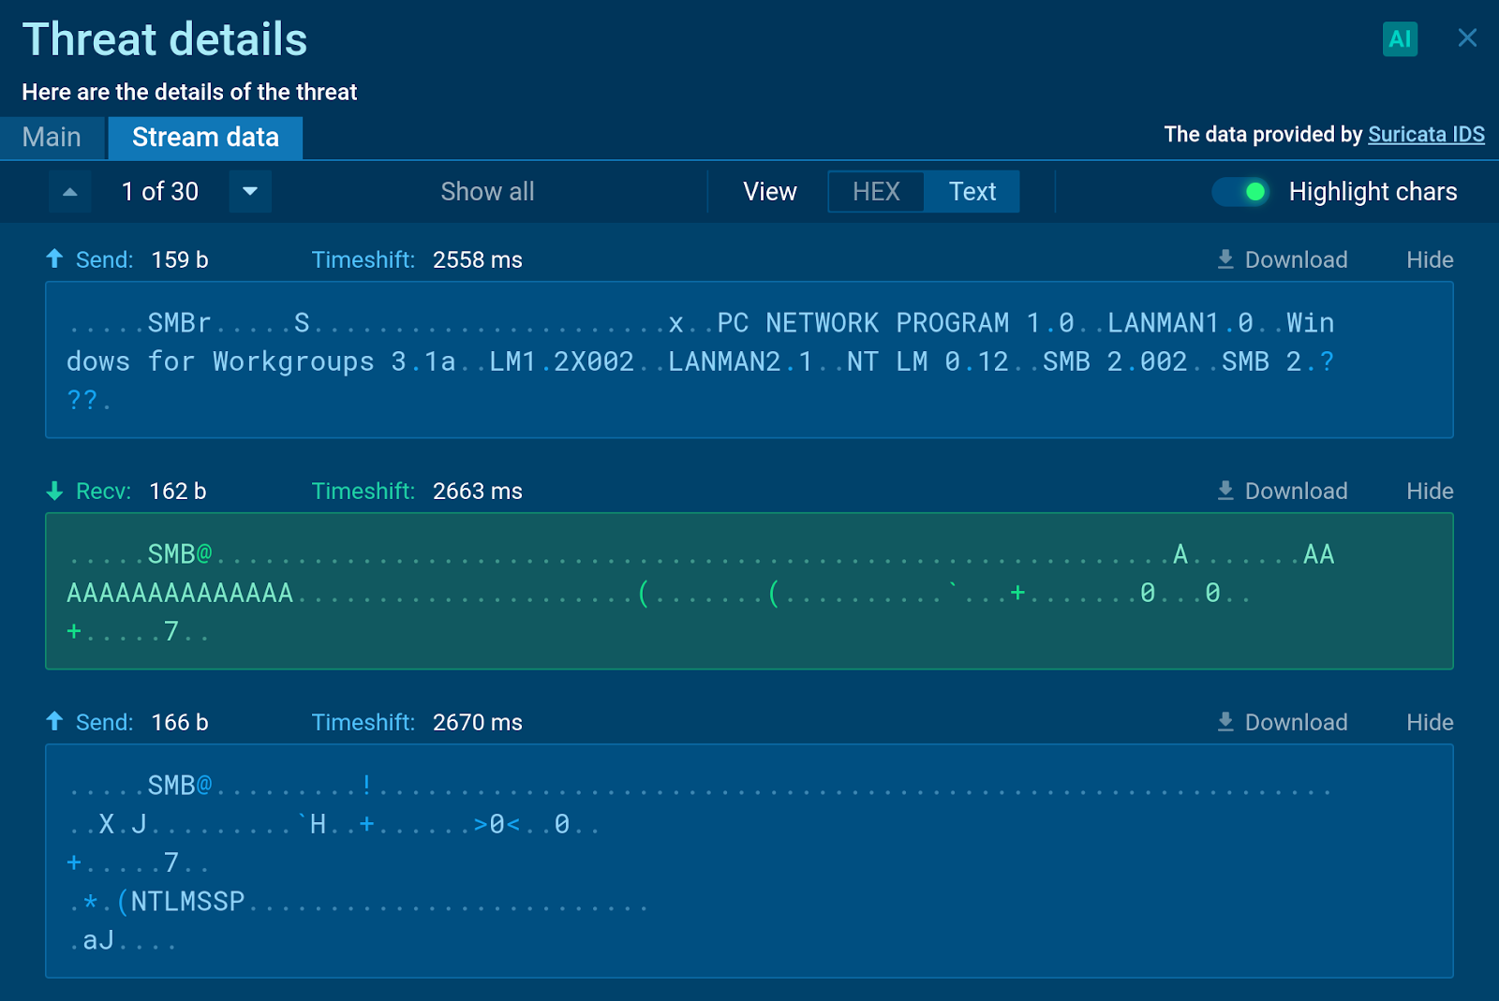Click the AI assistant icon

click(1400, 39)
